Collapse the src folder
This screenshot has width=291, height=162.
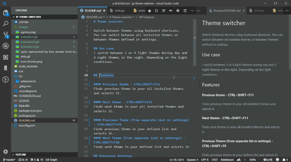point(44,76)
